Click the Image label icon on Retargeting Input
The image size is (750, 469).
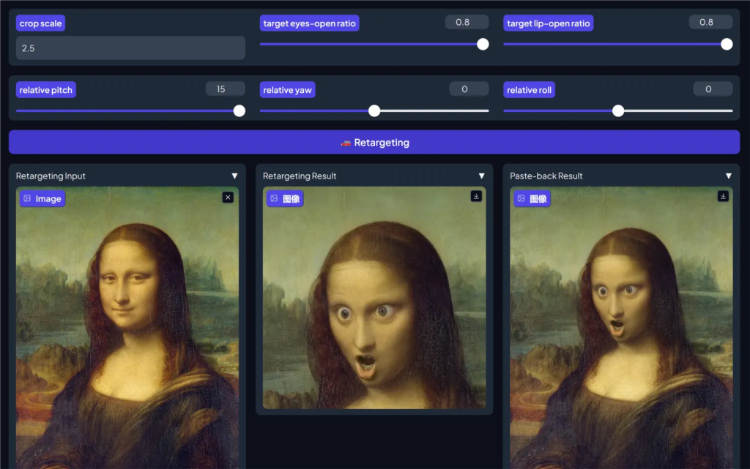click(27, 199)
